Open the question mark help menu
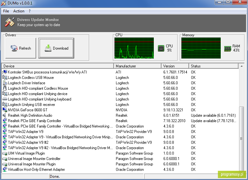The width and height of the screenshot is (248, 180). (29, 11)
